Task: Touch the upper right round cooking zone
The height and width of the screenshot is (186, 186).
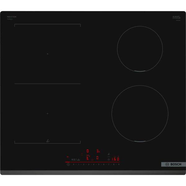Action: pyautogui.click(x=140, y=49)
